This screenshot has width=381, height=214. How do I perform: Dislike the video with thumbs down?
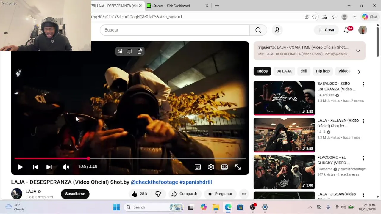coord(158,194)
